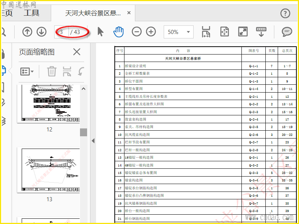This screenshot has width=299, height=224.
Task: Click 桥面布置及连接件大样图 entry
Action: click(144, 104)
